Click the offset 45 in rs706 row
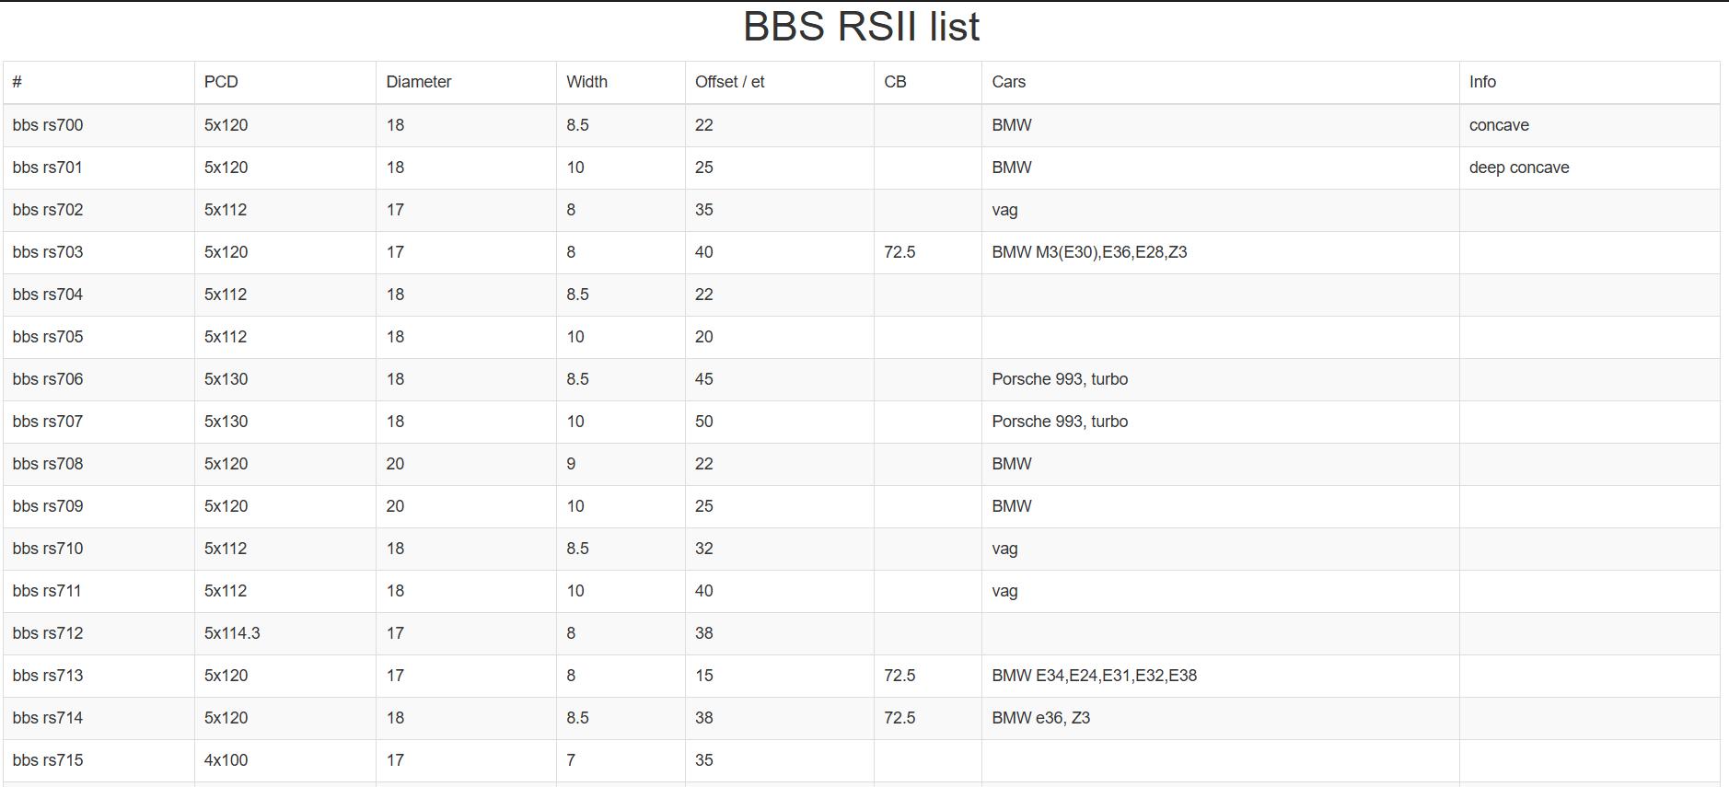This screenshot has width=1729, height=787. point(779,379)
